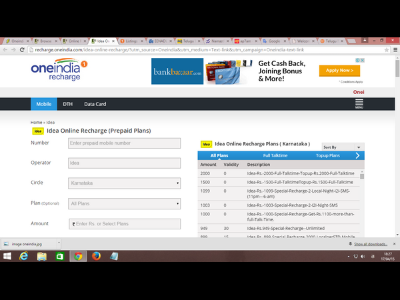Open File Explorer from taskbar

[42, 256]
